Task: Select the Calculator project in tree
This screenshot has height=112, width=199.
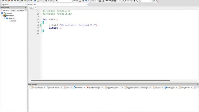Action: 10,16
